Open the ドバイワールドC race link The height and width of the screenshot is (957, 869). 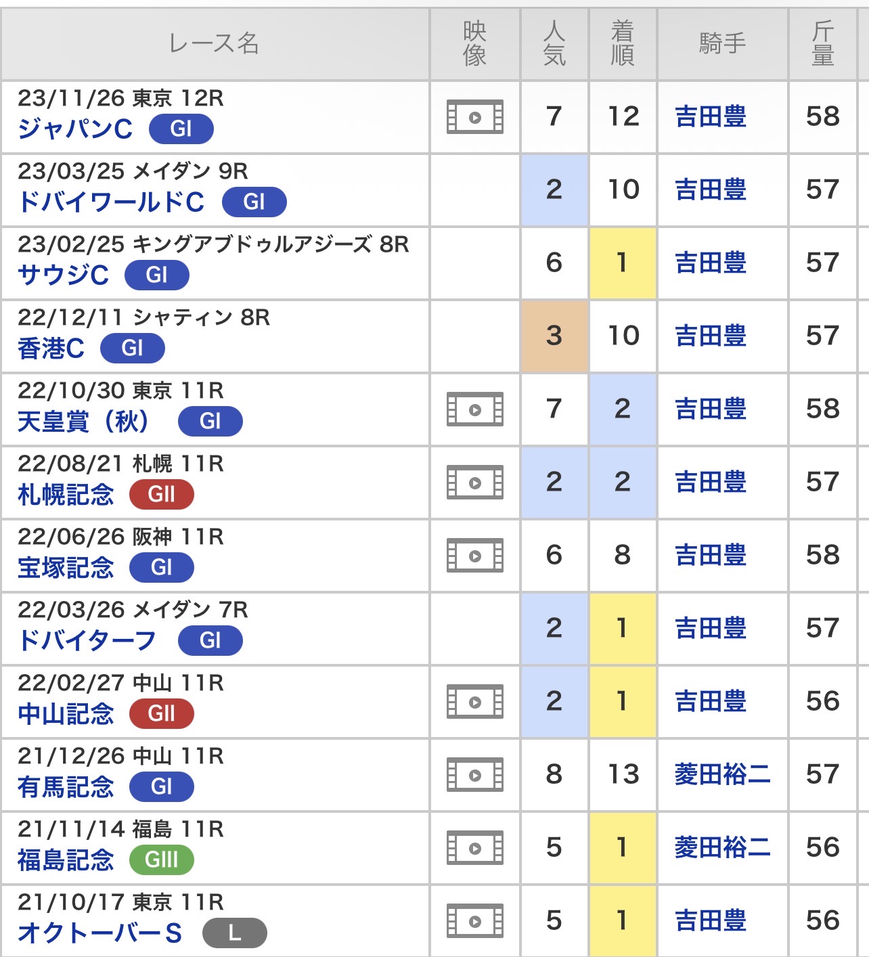coord(112,202)
